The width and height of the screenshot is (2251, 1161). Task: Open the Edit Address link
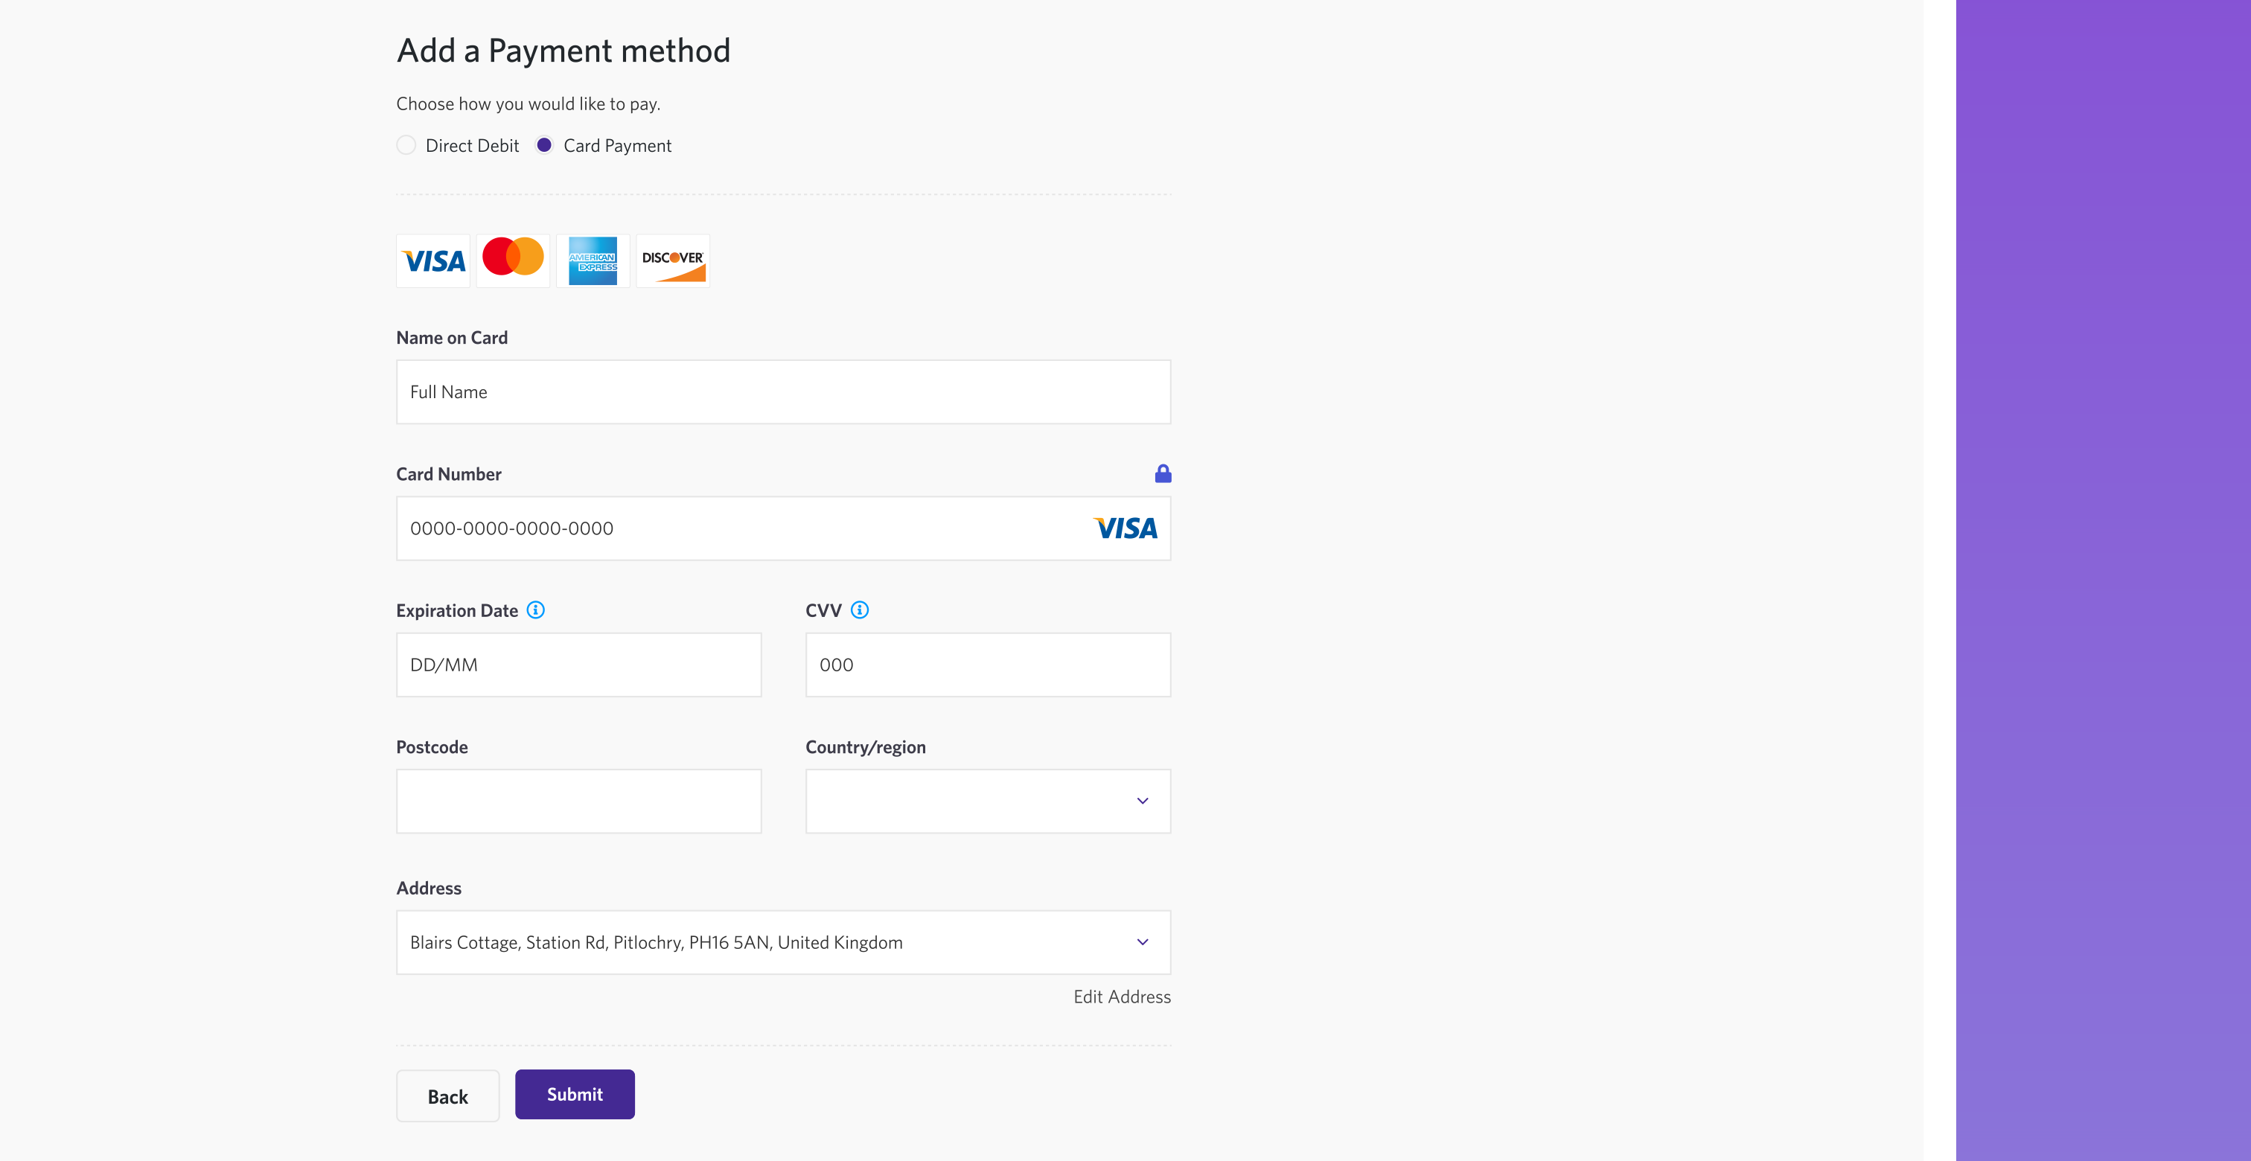pos(1121,997)
